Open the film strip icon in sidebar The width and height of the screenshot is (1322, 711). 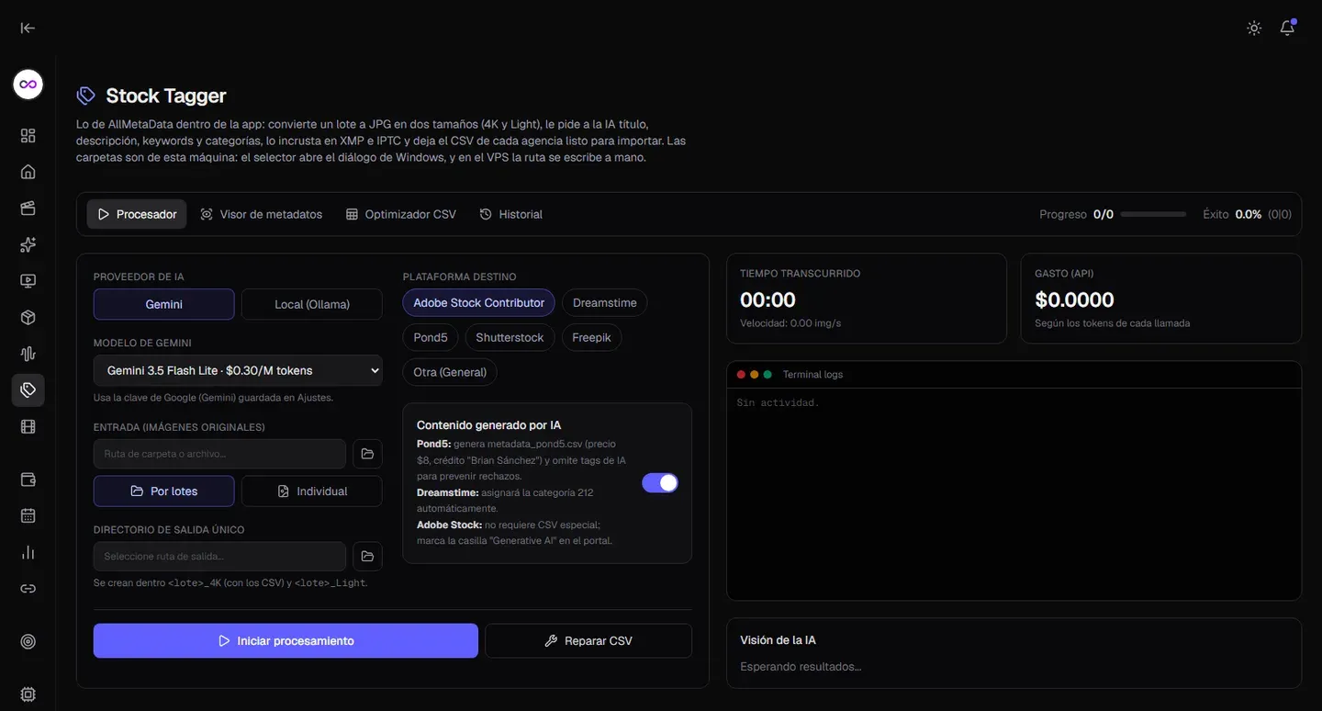click(x=28, y=426)
